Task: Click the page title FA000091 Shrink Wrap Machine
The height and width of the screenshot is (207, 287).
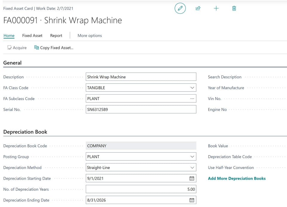Action: pyautogui.click(x=62, y=20)
